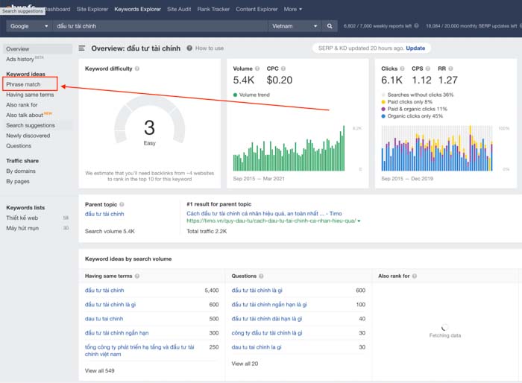Open question công ty đầu tư tài chính là gì
Screen dimensions: 522x383
267,333
